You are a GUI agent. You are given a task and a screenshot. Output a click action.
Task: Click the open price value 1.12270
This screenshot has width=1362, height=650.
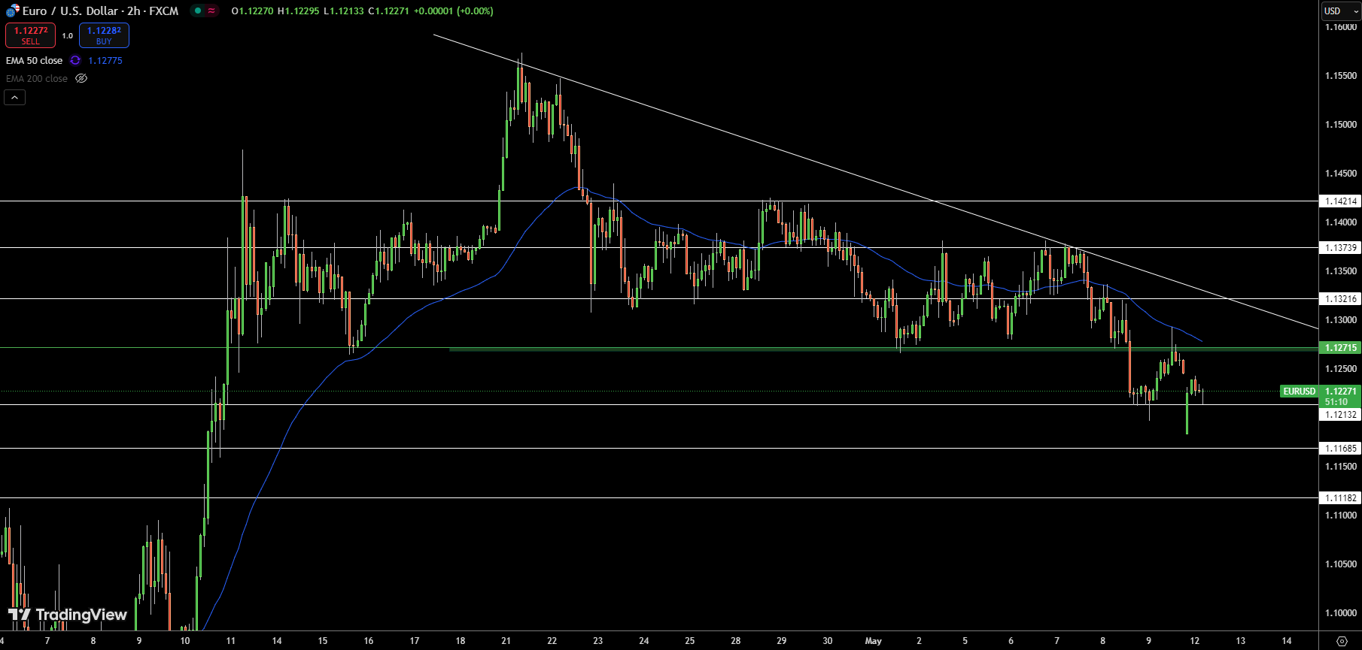[255, 11]
